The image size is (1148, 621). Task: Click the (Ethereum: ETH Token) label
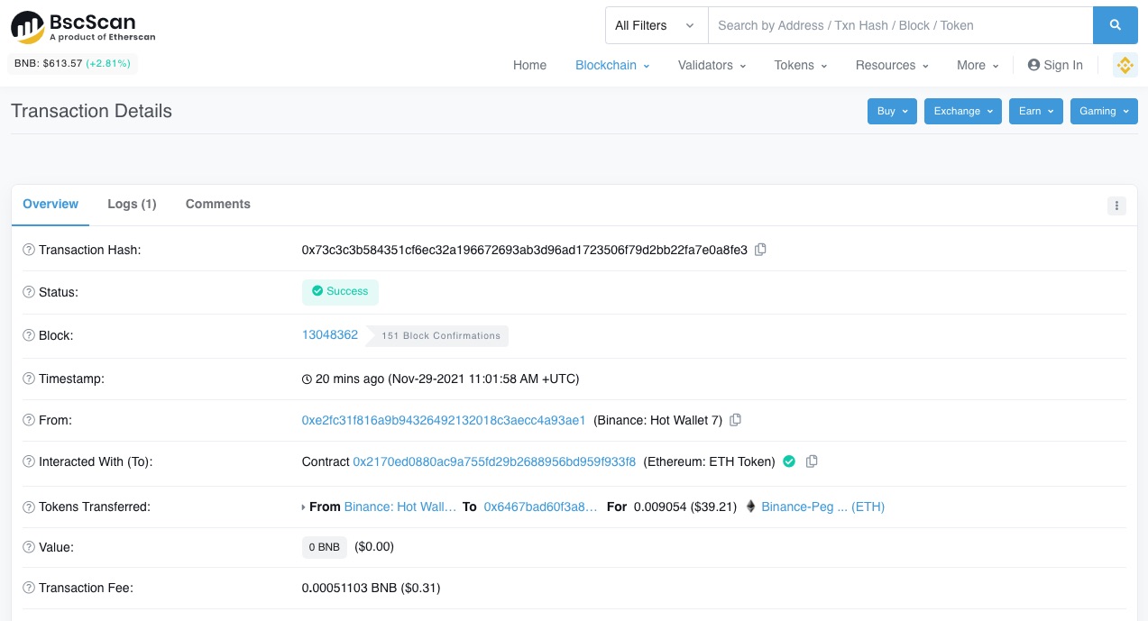click(710, 461)
